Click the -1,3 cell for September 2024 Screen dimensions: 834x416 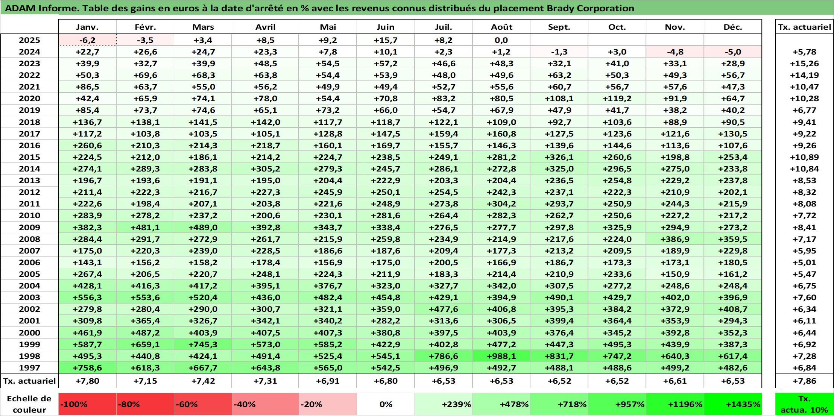(x=559, y=52)
